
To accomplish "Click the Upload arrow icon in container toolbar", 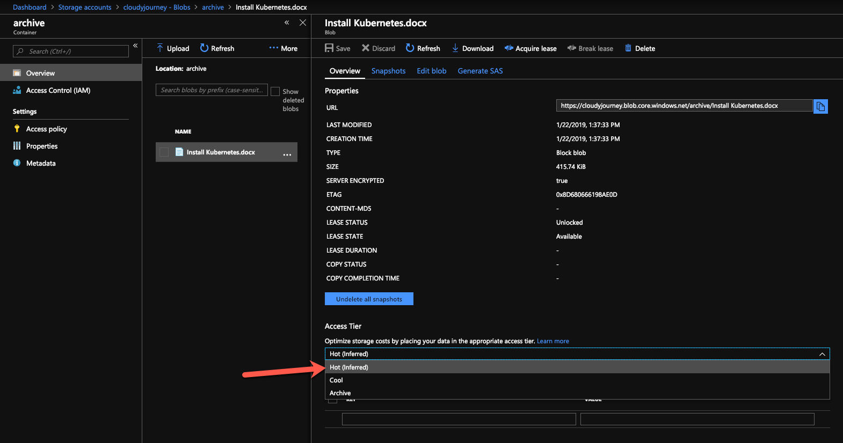I will coord(160,48).
